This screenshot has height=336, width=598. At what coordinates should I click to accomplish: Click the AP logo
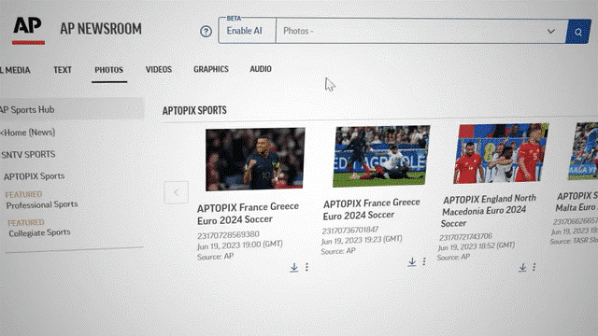28,31
